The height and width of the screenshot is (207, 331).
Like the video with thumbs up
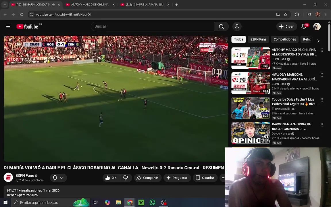[x=111, y=178]
